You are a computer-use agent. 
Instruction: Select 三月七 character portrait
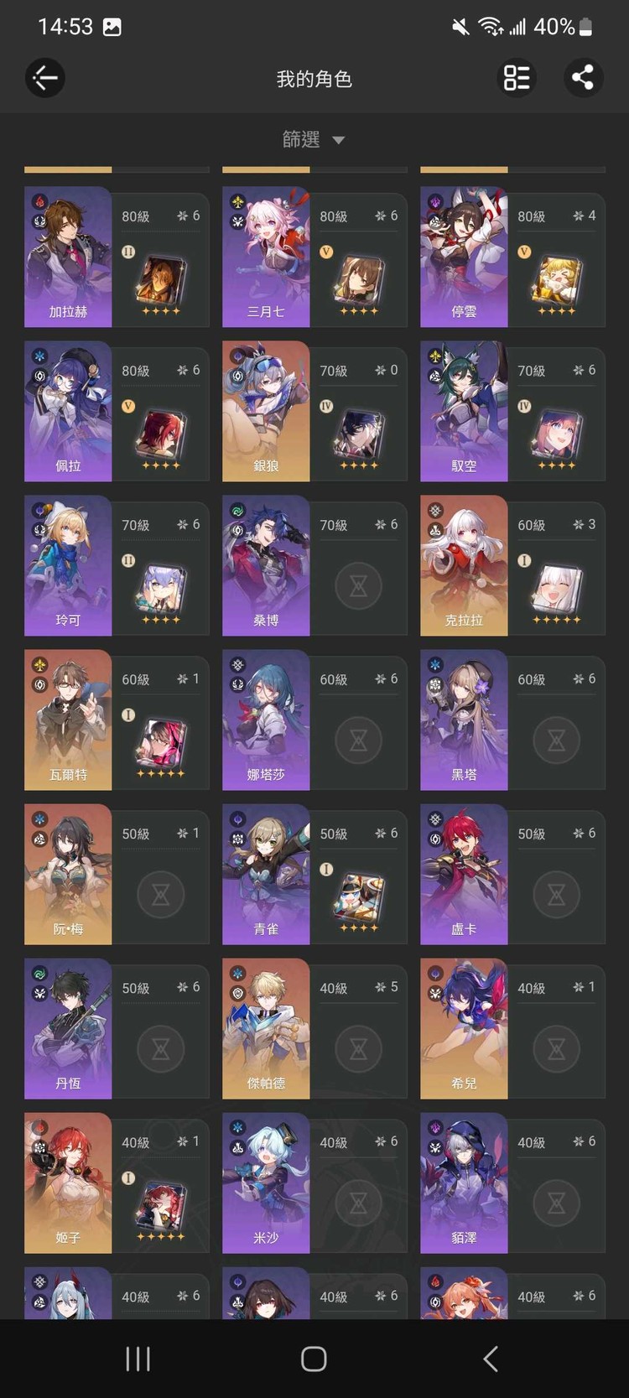coord(266,257)
